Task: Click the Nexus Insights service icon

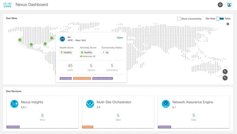Action: tap(15, 104)
